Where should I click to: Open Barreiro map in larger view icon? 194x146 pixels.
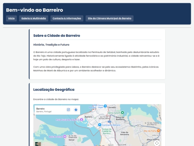pos(68,110)
